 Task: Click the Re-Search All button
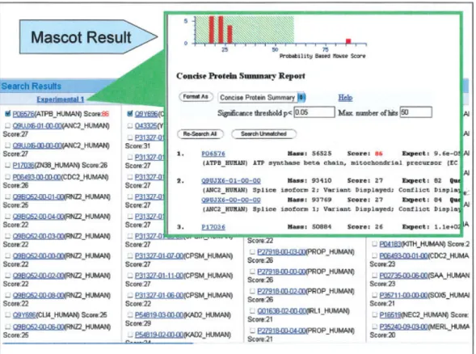200,134
